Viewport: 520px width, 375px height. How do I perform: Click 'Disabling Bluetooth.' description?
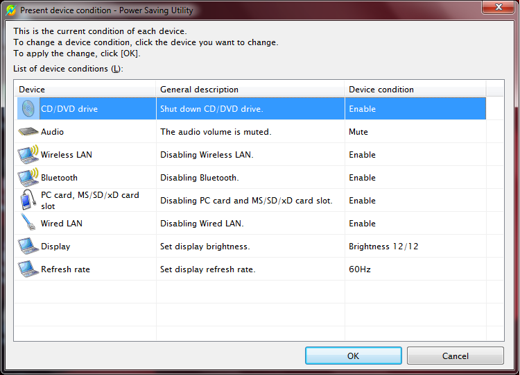pos(199,178)
